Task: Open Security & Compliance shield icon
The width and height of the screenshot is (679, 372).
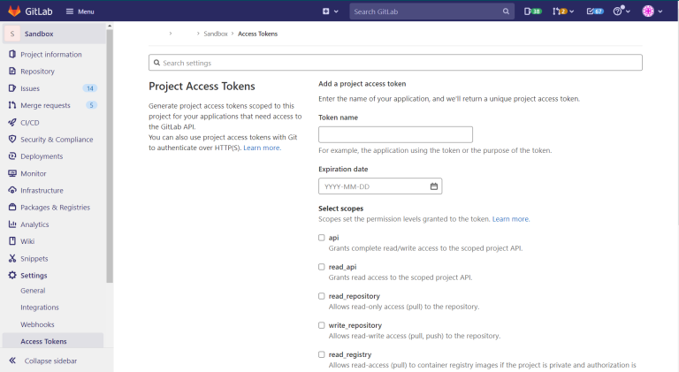Action: click(x=12, y=140)
